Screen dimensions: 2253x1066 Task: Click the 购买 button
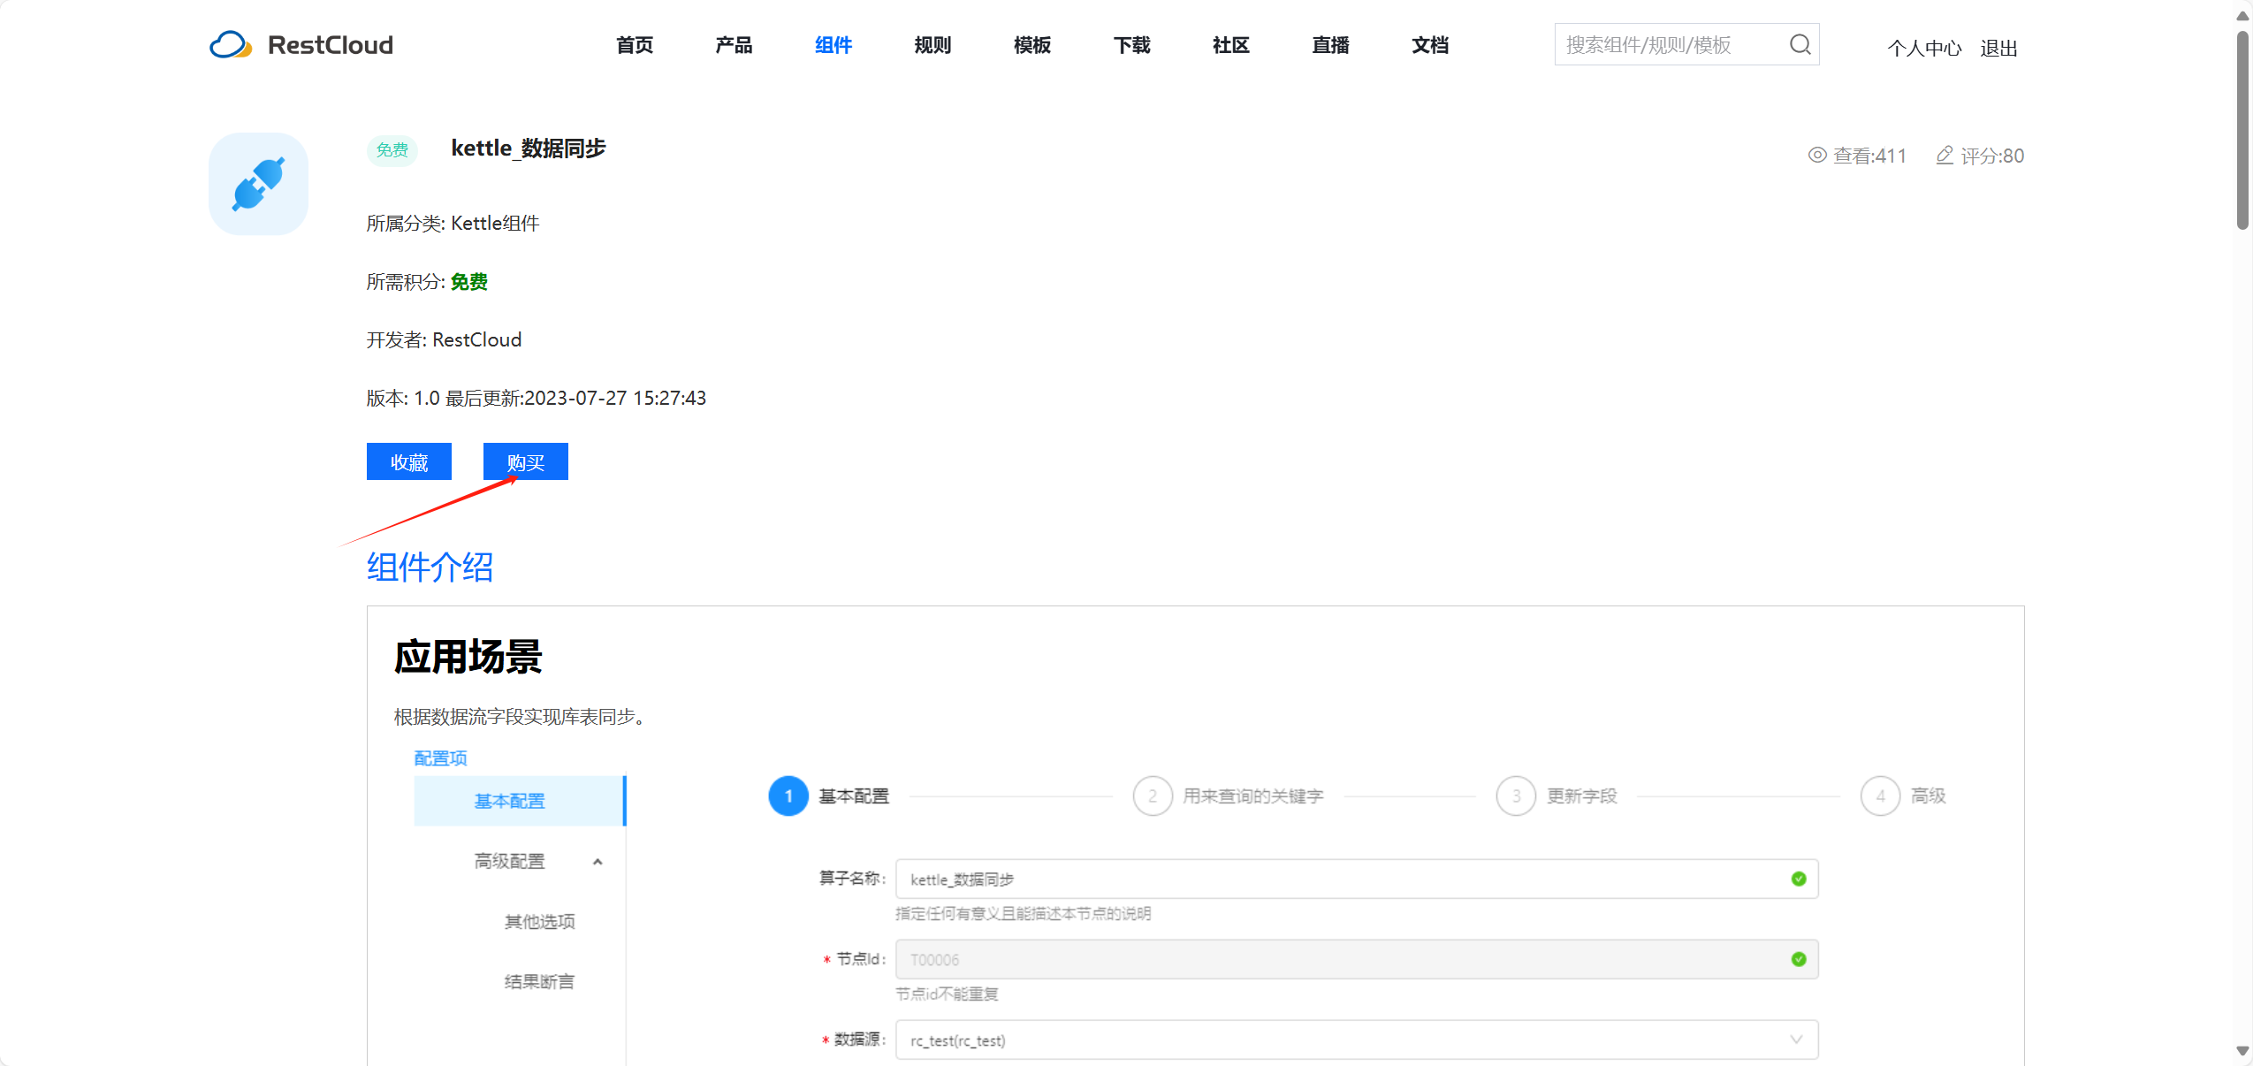(x=526, y=461)
